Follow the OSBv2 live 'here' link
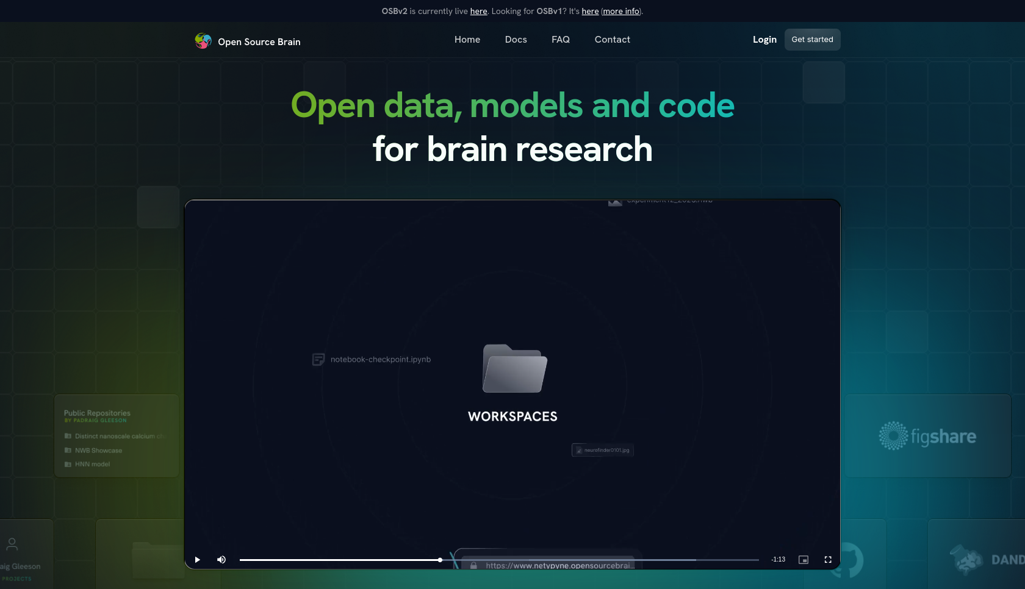 click(x=479, y=11)
